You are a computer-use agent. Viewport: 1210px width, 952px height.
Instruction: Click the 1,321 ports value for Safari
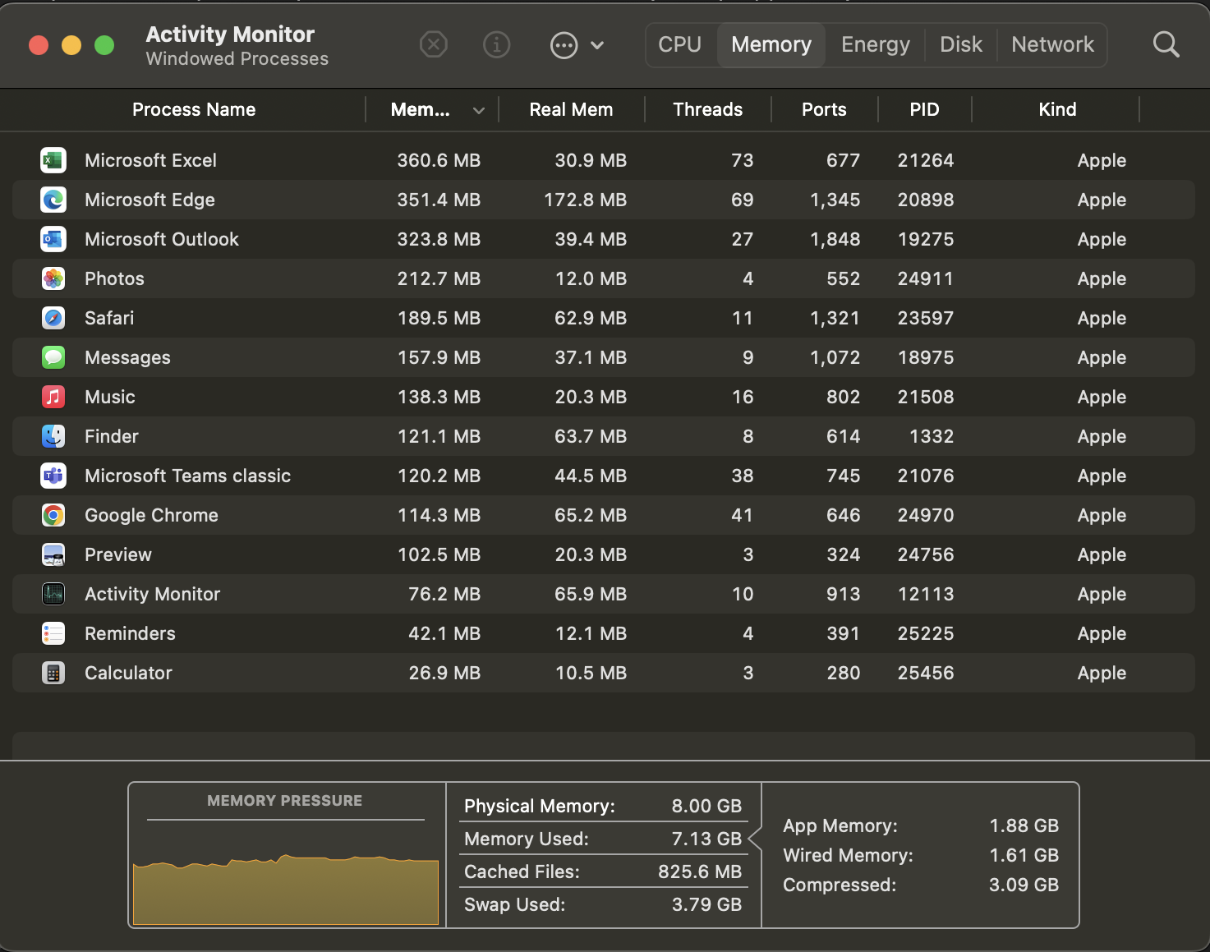835,318
